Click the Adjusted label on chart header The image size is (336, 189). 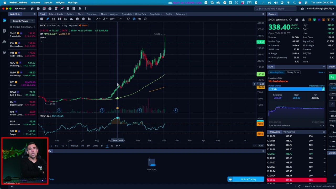73,25
